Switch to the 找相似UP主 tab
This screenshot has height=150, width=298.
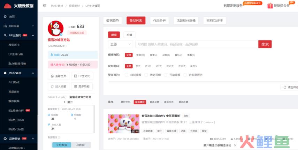(215, 21)
